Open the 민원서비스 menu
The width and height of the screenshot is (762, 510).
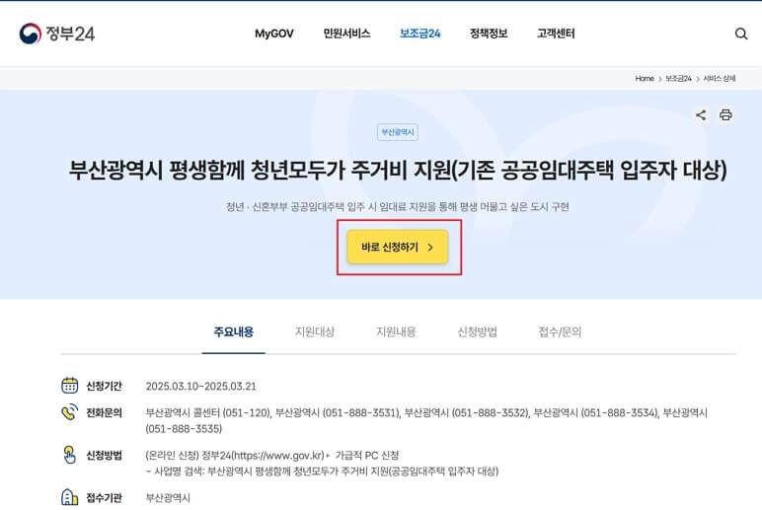click(x=346, y=34)
